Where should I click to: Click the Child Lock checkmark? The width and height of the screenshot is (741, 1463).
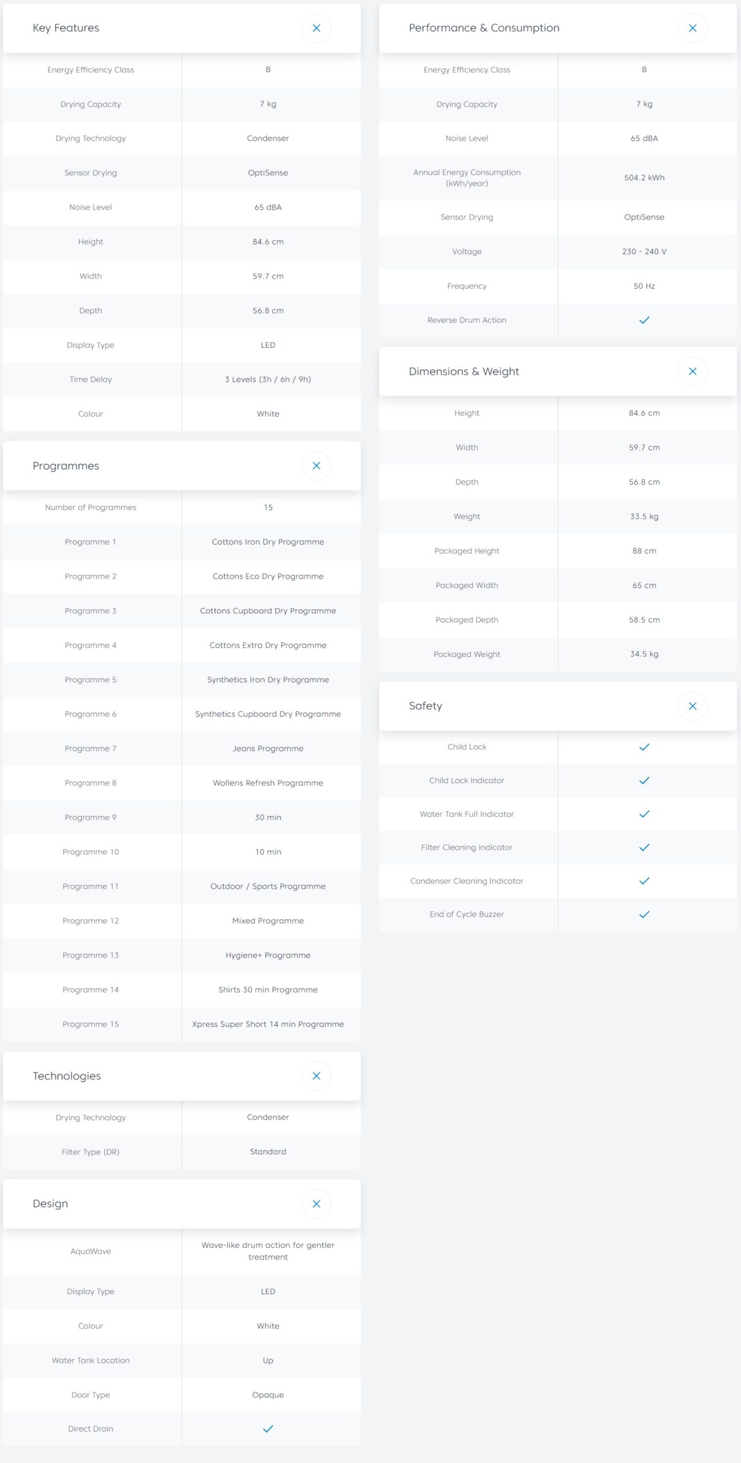(x=644, y=747)
